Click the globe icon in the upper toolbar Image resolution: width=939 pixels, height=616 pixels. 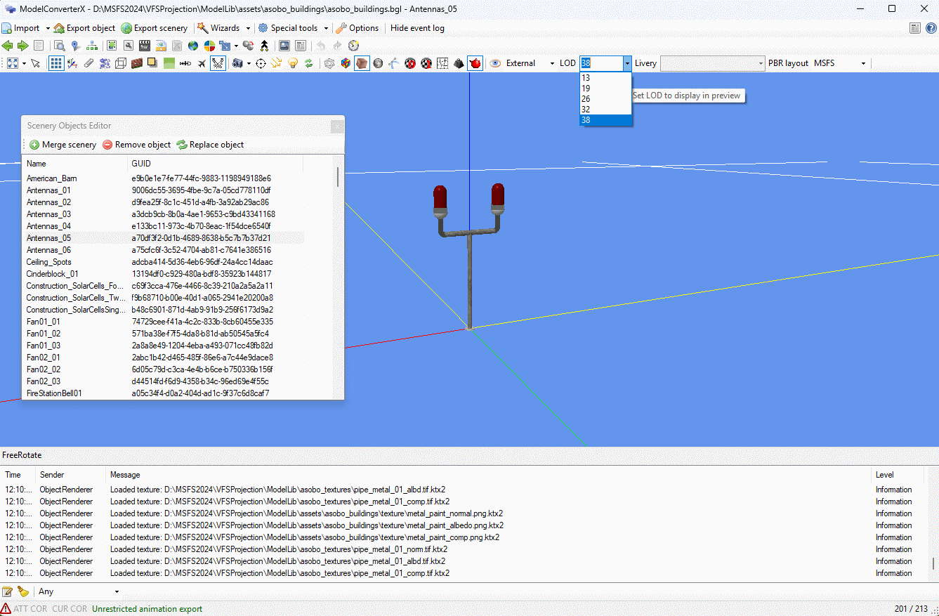click(x=192, y=46)
